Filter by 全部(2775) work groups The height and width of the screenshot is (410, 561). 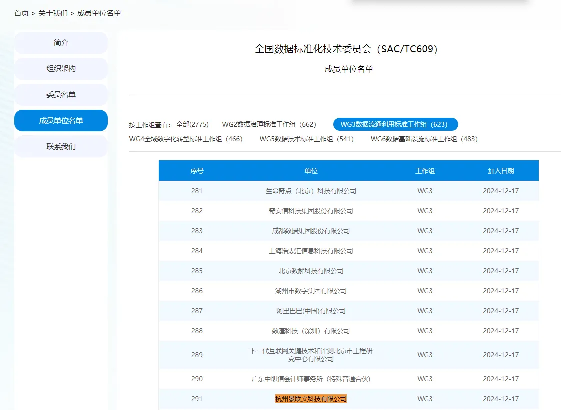click(192, 124)
